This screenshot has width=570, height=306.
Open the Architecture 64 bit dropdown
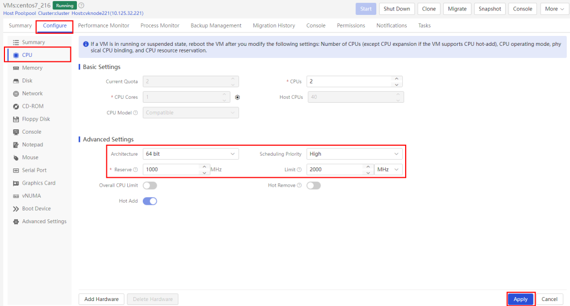[190, 154]
